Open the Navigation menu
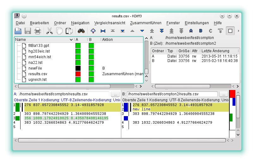254x163 pixels. tap(80, 23)
